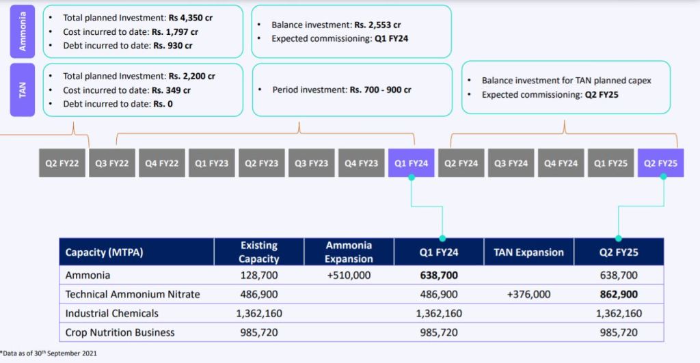Image resolution: width=700 pixels, height=363 pixels.
Task: Click the bold 862,900 table value
Action: click(618, 294)
